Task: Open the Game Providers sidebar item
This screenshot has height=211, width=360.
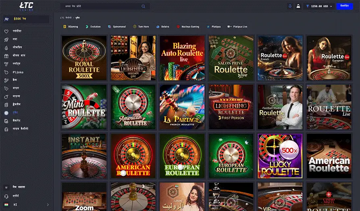Action: coord(15,187)
